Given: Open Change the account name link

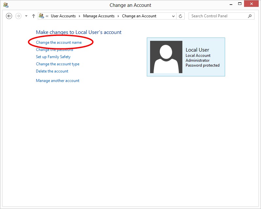Looking at the screenshot, I should tap(59, 42).
